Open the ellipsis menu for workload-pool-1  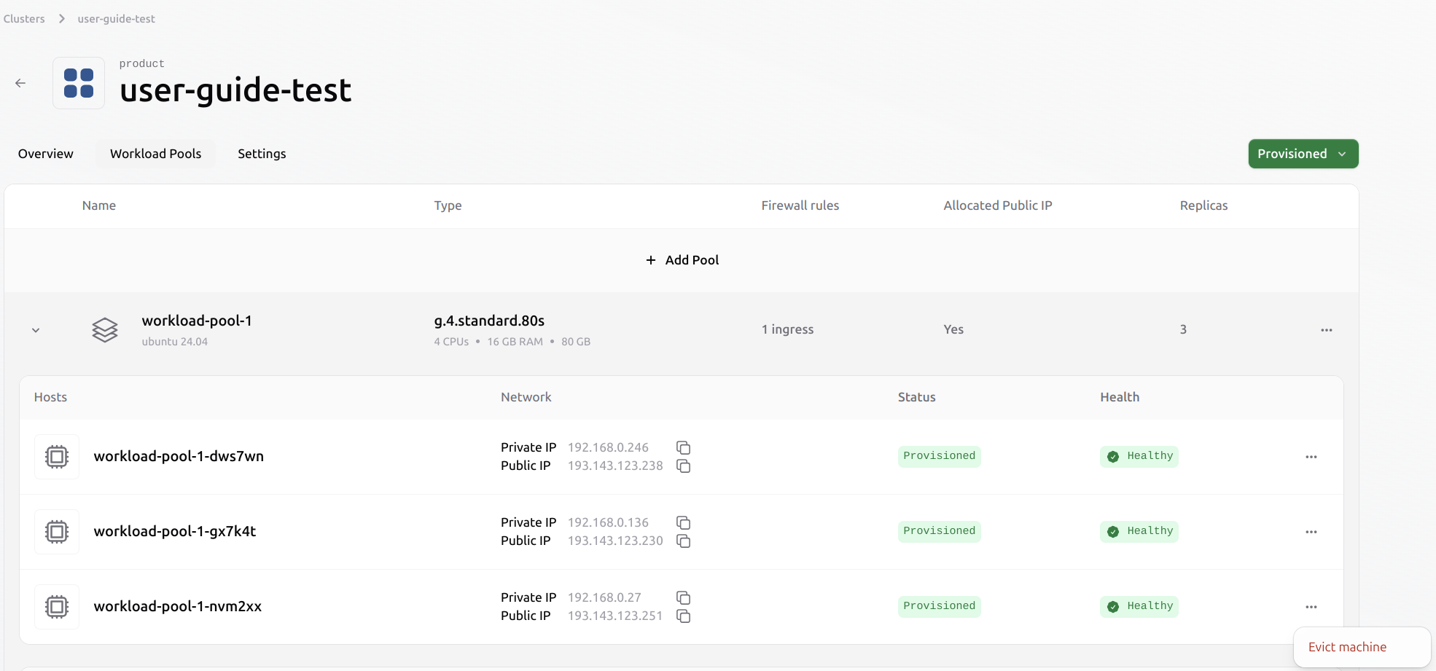click(x=1325, y=329)
